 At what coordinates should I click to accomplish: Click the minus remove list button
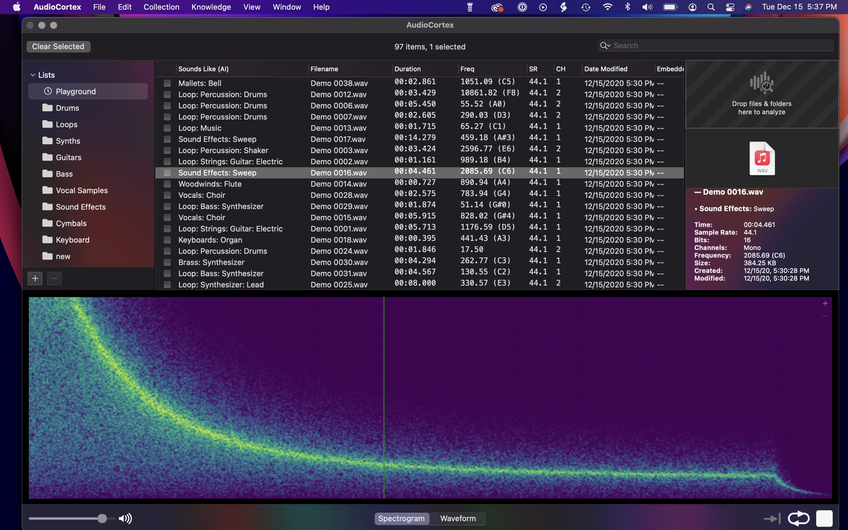click(x=55, y=278)
